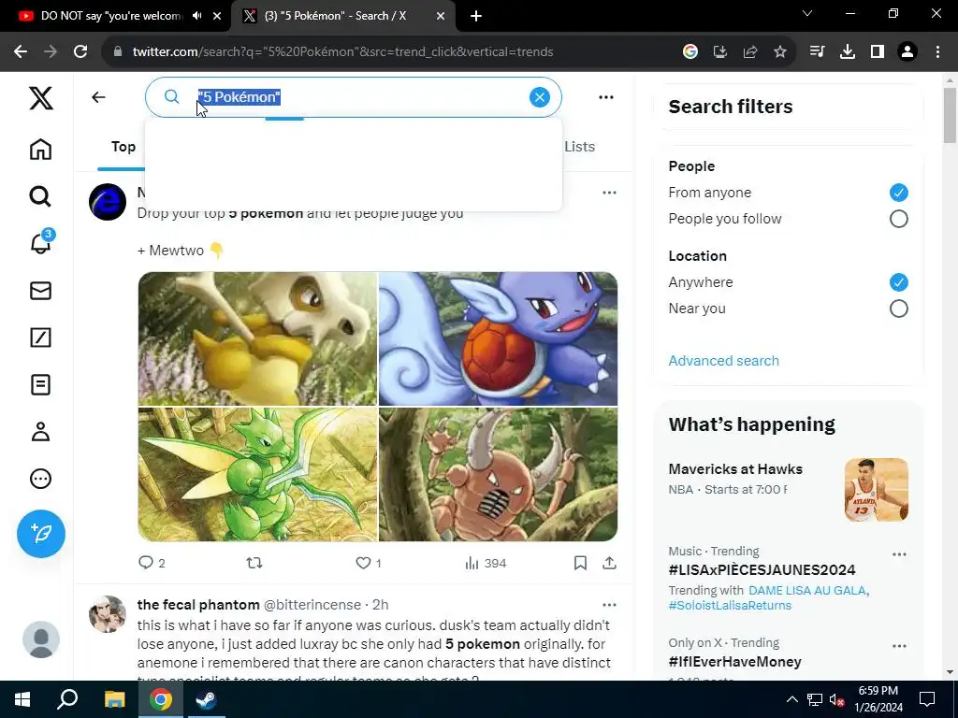The image size is (958, 718).
Task: Open Pinsir image thumbnail
Action: 498,474
